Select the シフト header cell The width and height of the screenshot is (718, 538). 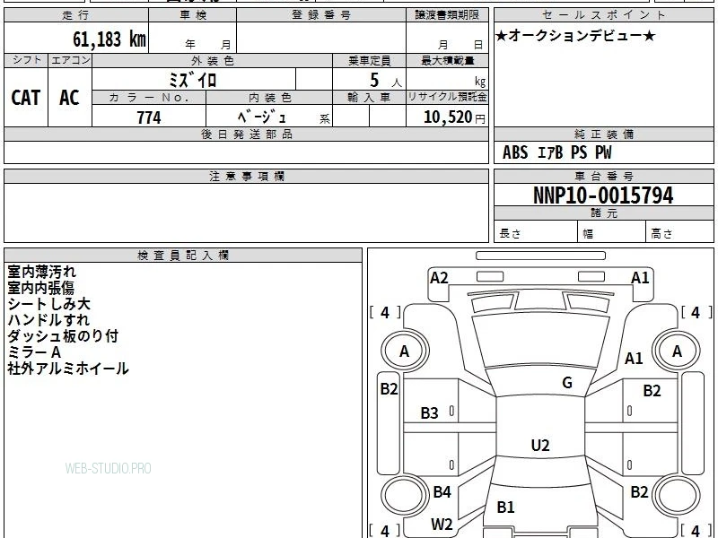(27, 60)
